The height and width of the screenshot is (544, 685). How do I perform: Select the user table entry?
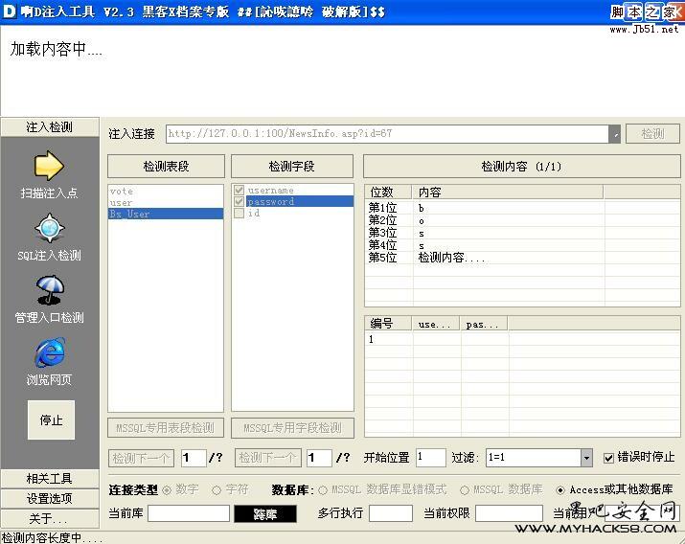tap(166, 203)
